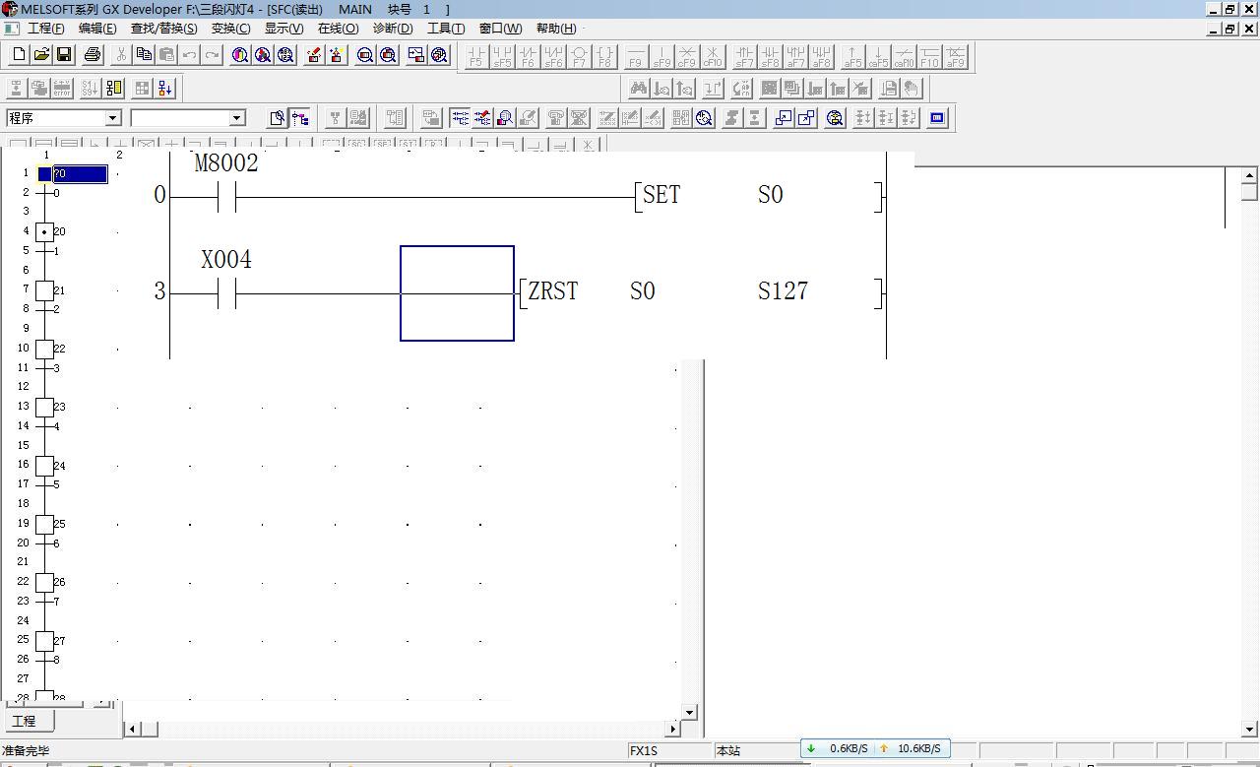The width and height of the screenshot is (1260, 767).
Task: Open a project with the folder icon
Action: [x=41, y=55]
